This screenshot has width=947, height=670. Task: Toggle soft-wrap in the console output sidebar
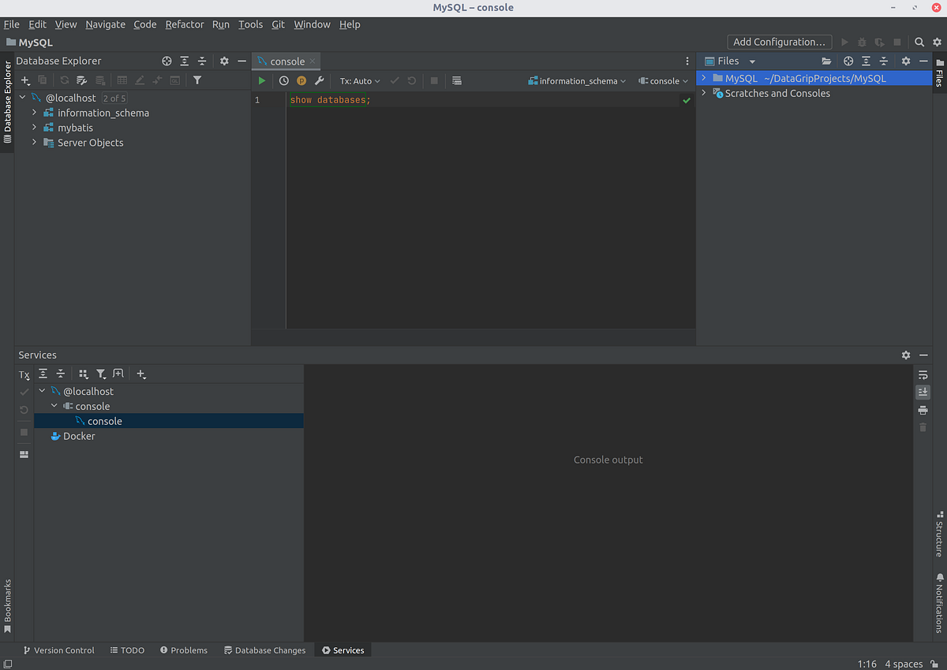point(923,376)
